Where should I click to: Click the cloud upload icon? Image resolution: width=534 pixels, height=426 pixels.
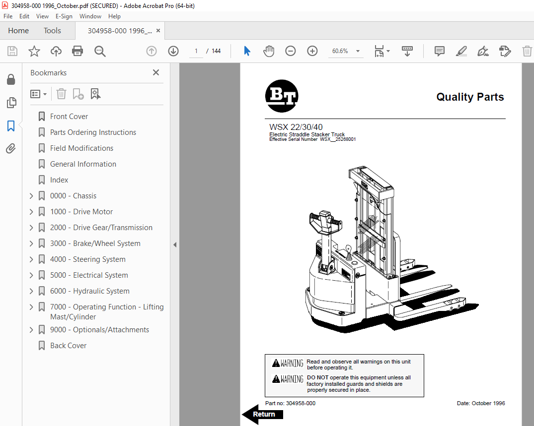point(56,51)
